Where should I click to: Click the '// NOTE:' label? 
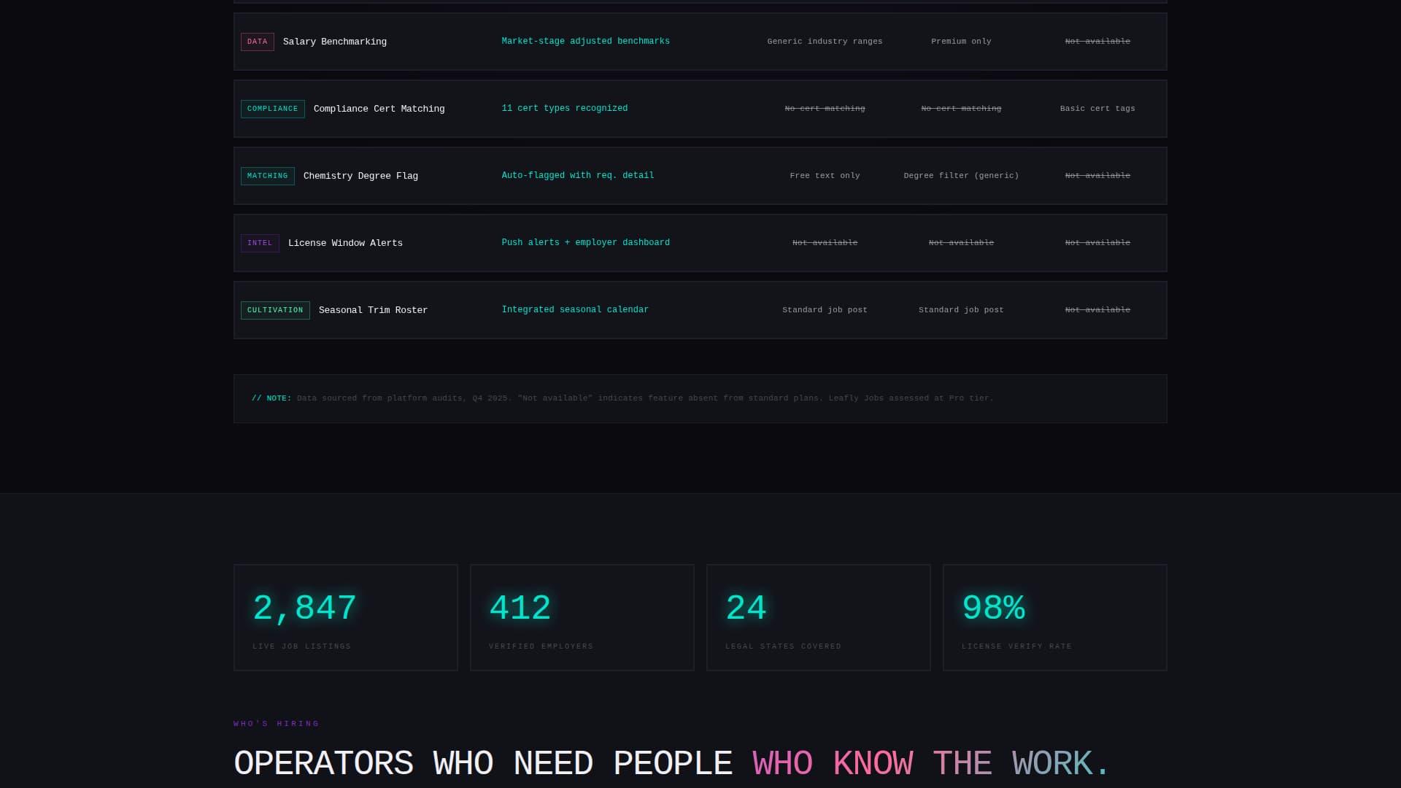(x=271, y=398)
